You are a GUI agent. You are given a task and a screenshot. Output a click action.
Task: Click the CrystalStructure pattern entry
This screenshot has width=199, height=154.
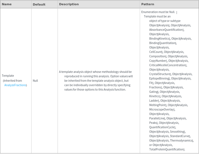coord(160,74)
